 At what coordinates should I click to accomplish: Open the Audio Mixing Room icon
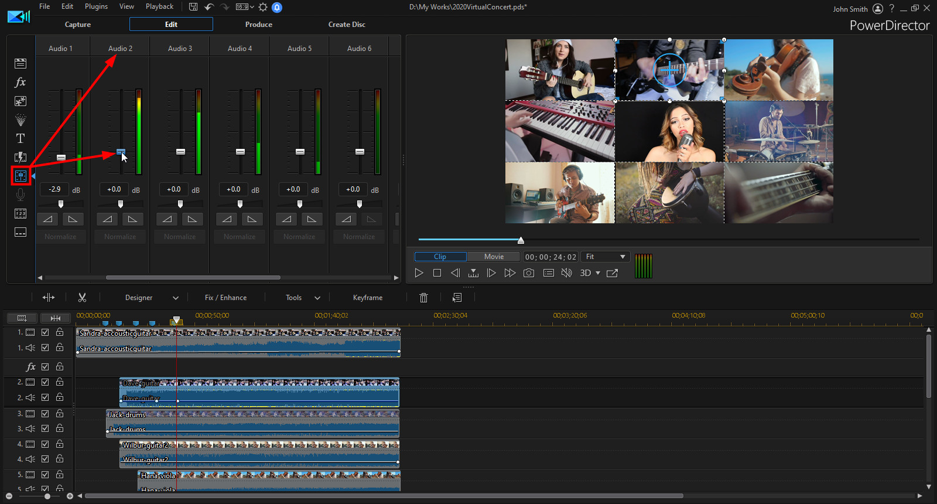tap(20, 176)
